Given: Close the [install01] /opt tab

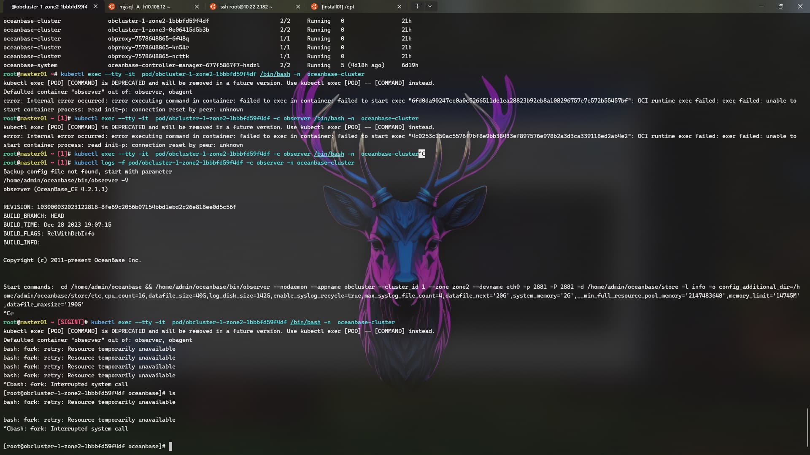Looking at the screenshot, I should [399, 7].
